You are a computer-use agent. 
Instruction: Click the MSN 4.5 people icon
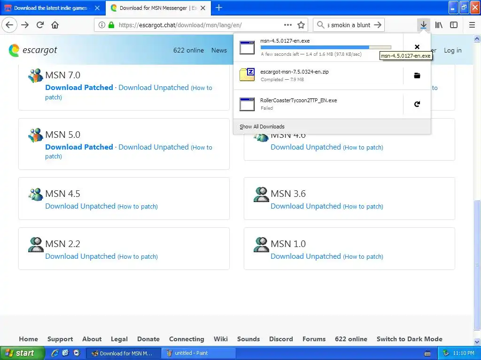[x=36, y=194]
